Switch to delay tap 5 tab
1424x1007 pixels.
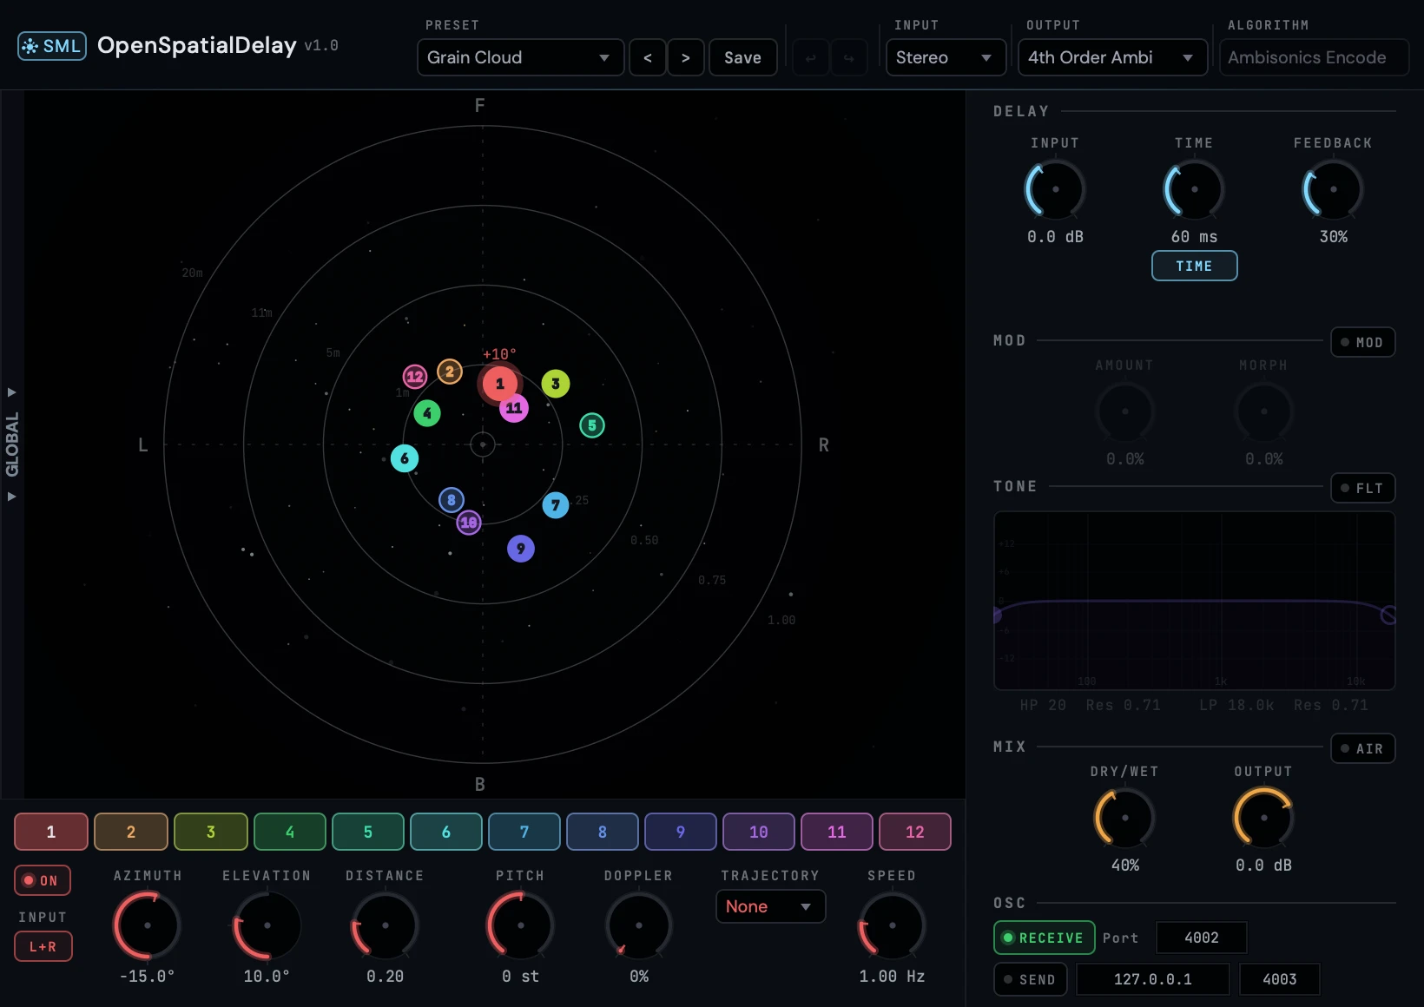[368, 832]
